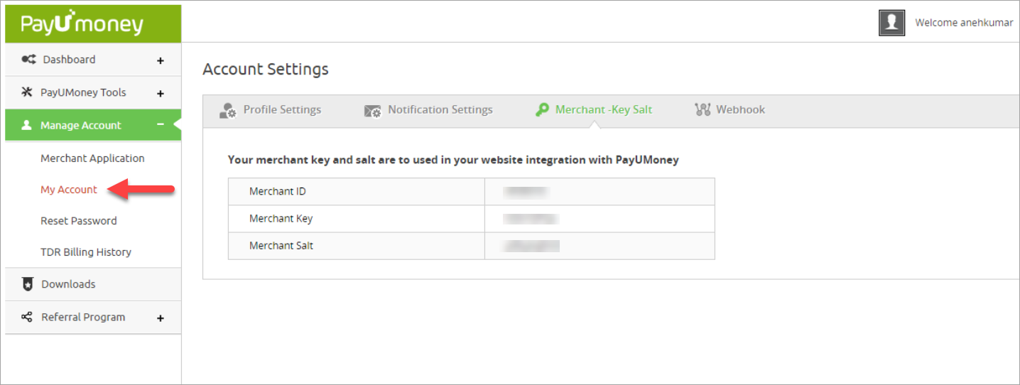
Task: Open the My Account link
Action: (x=69, y=190)
